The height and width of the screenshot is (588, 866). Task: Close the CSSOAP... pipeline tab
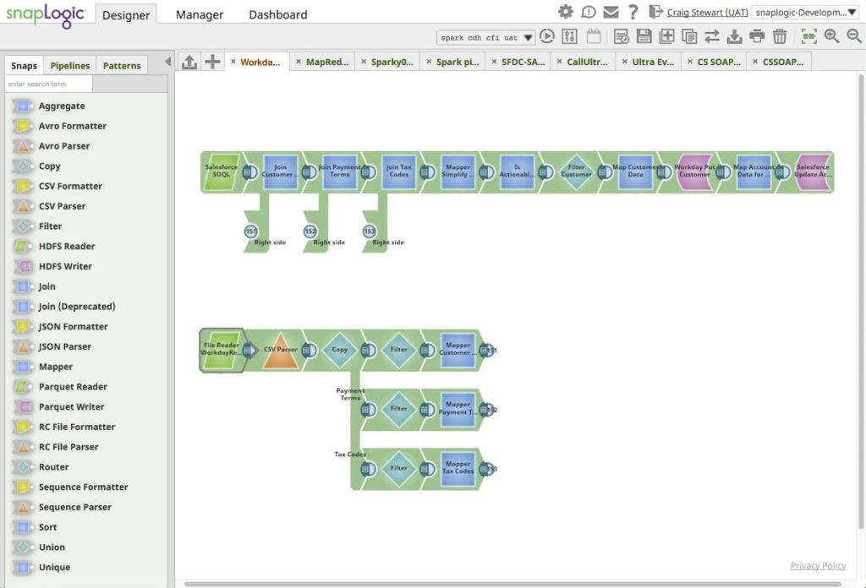(x=755, y=61)
